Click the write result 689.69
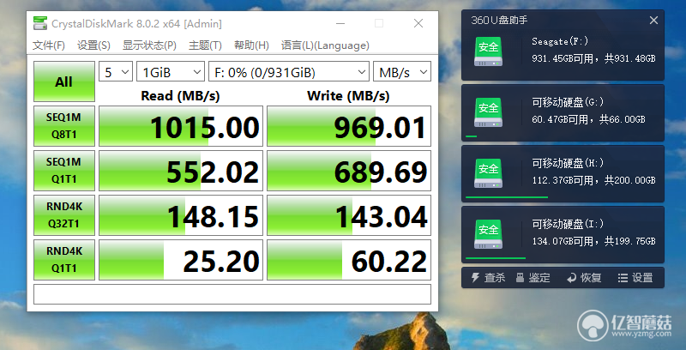 coord(349,171)
